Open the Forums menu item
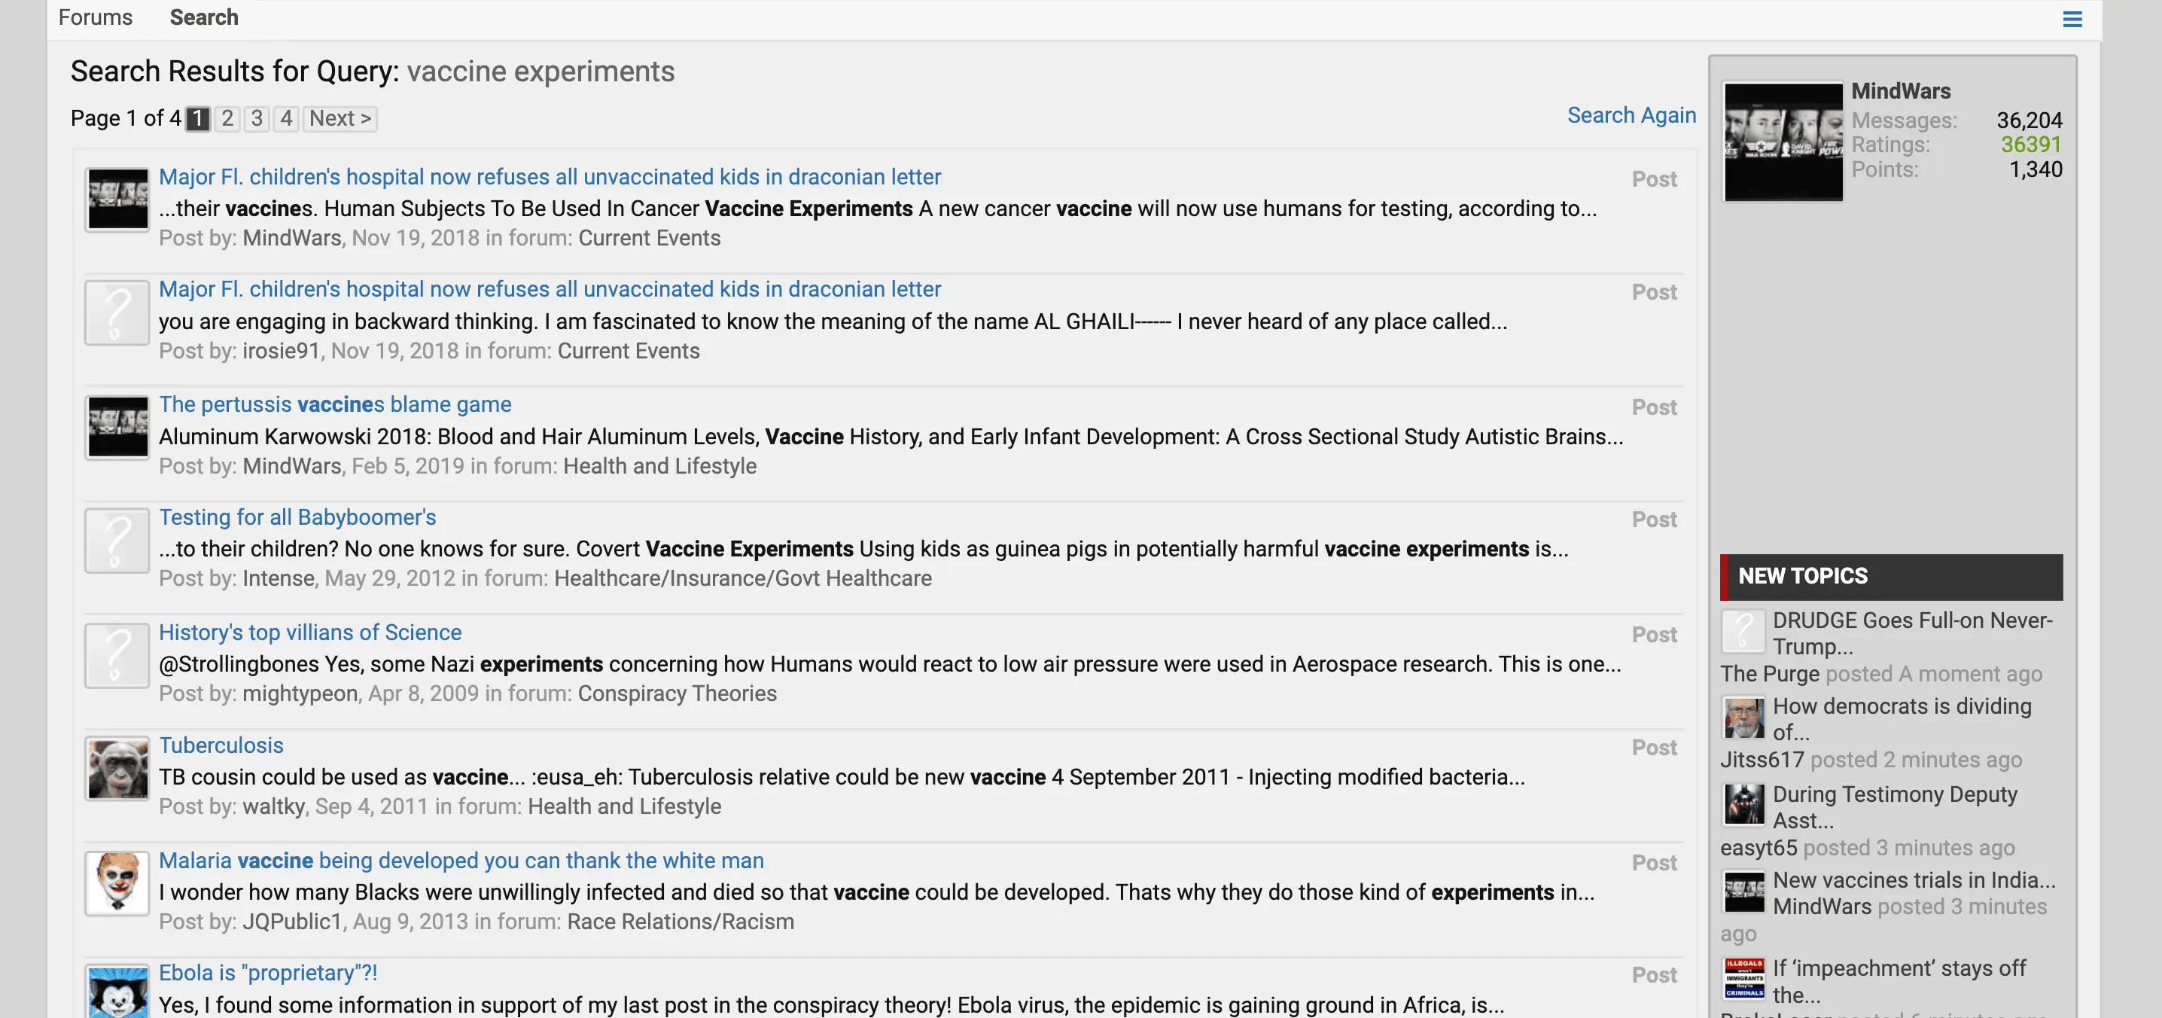The image size is (2162, 1018). pos(95,17)
